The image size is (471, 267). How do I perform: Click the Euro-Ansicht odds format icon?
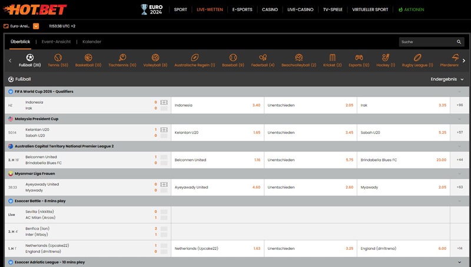coord(6,26)
